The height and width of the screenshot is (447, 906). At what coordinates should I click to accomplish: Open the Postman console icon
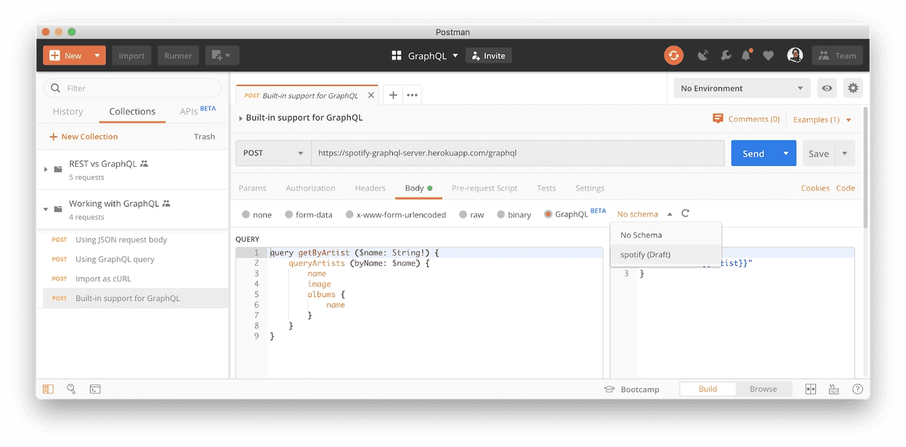94,389
